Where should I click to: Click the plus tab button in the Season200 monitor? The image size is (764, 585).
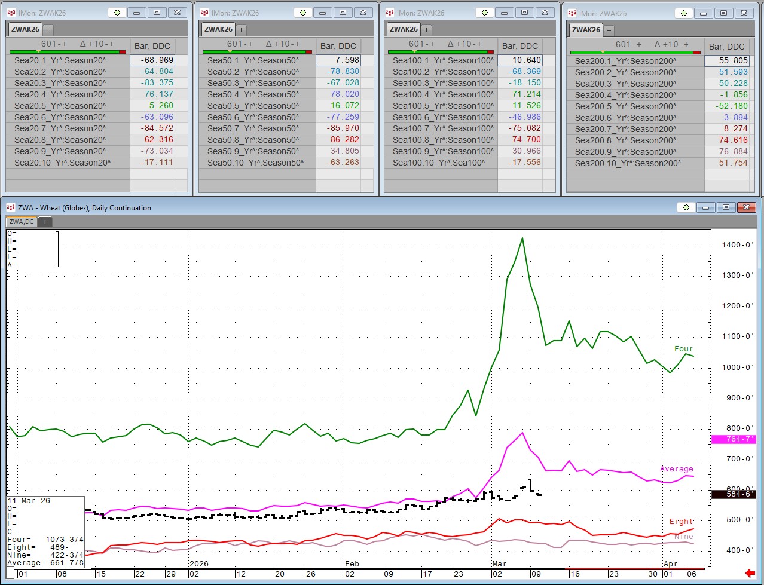click(609, 30)
